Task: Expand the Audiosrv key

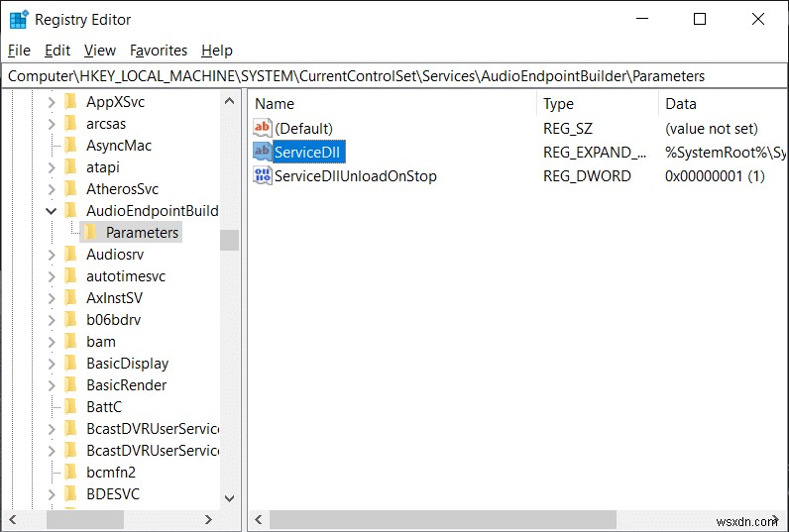Action: click(52, 255)
